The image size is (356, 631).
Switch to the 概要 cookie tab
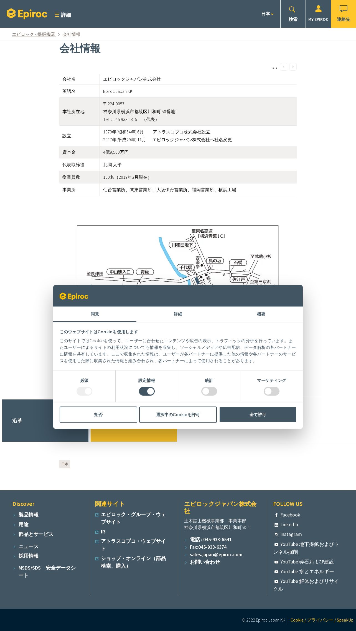[x=261, y=314]
